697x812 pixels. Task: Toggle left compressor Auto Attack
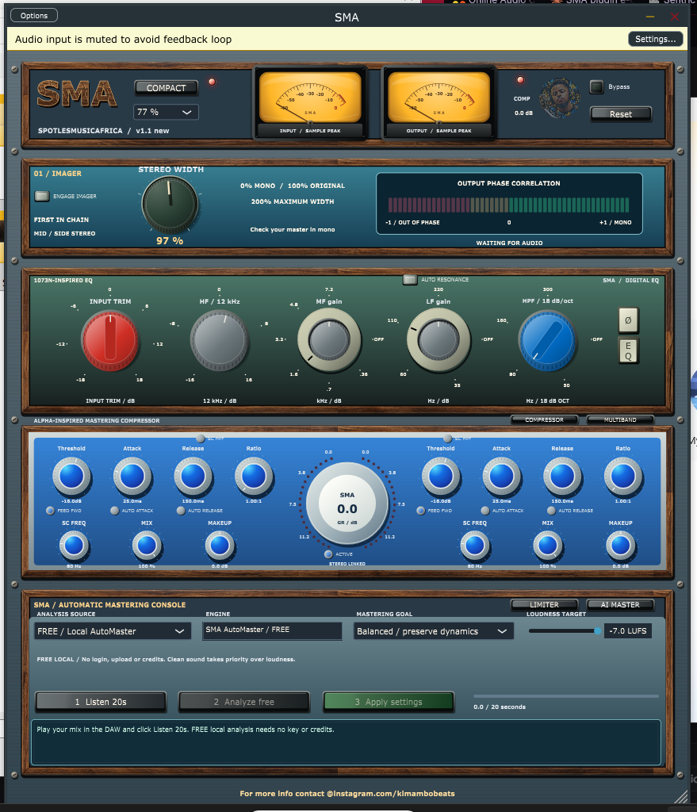tap(114, 511)
